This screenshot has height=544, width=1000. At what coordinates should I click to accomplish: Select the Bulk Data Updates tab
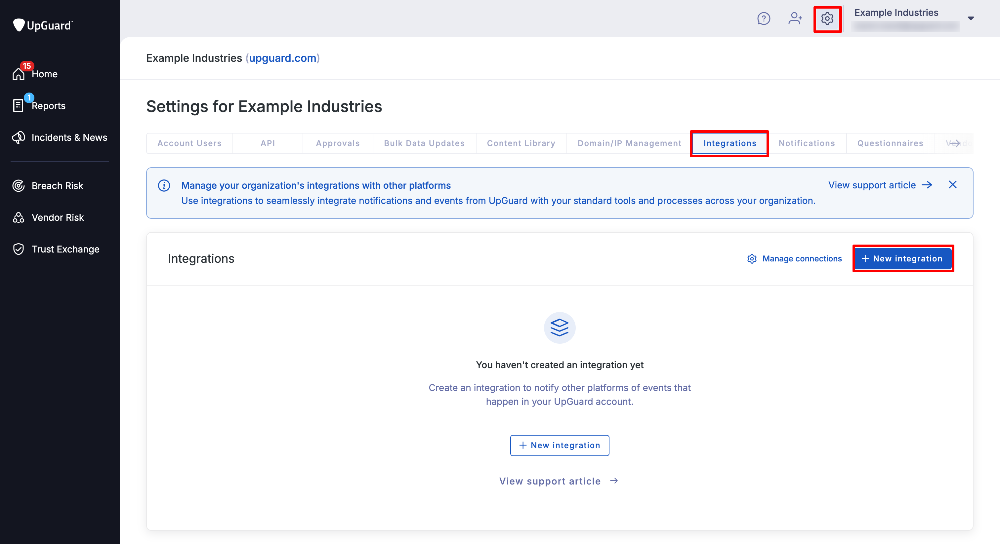pyautogui.click(x=424, y=143)
